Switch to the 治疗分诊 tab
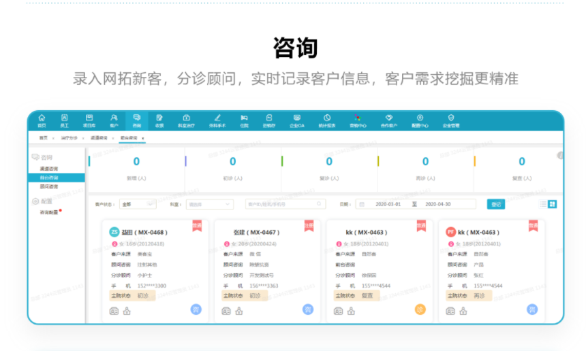The image size is (586, 351). [69, 138]
